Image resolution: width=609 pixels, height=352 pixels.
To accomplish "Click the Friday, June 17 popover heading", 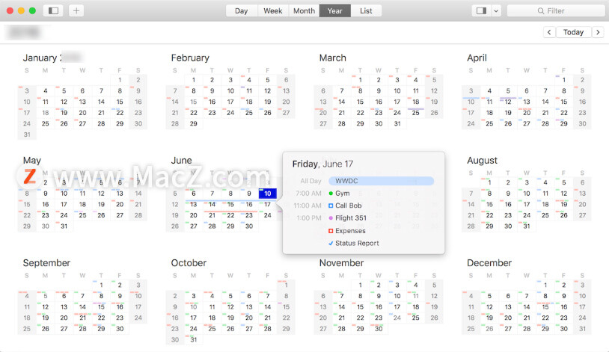I will (x=322, y=164).
